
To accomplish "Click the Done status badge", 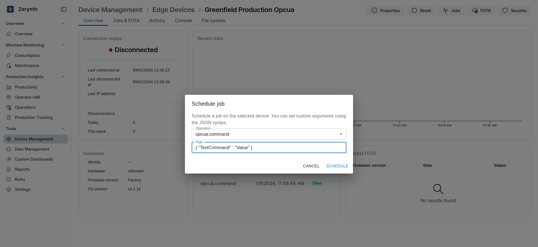I will point(317,183).
